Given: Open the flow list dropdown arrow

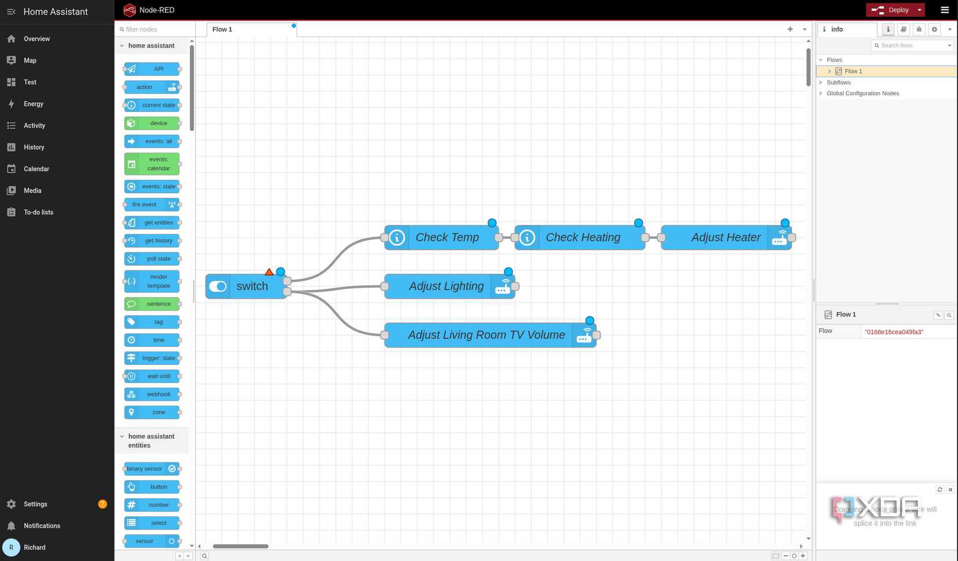Looking at the screenshot, I should (805, 30).
